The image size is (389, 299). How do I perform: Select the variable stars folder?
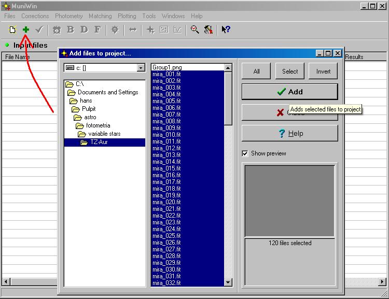coord(104,134)
